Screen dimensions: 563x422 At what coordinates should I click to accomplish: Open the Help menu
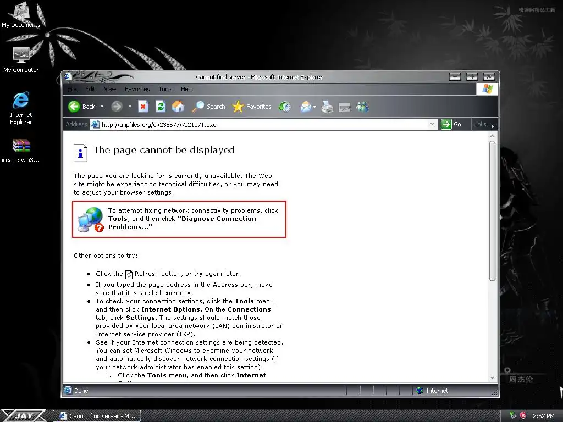point(187,89)
